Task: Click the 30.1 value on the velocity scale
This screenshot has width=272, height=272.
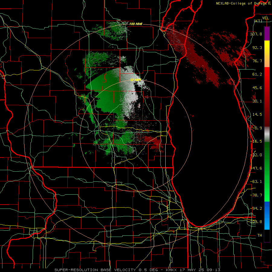Action: (257, 101)
